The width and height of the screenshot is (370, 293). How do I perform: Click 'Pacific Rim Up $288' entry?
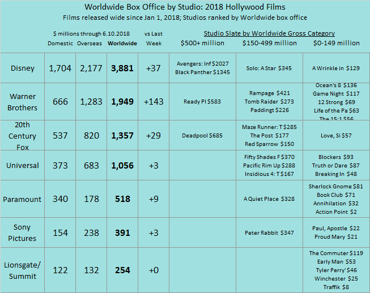269,166
